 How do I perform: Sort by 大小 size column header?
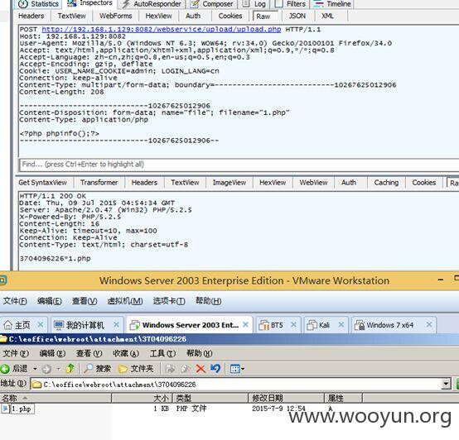142,398
